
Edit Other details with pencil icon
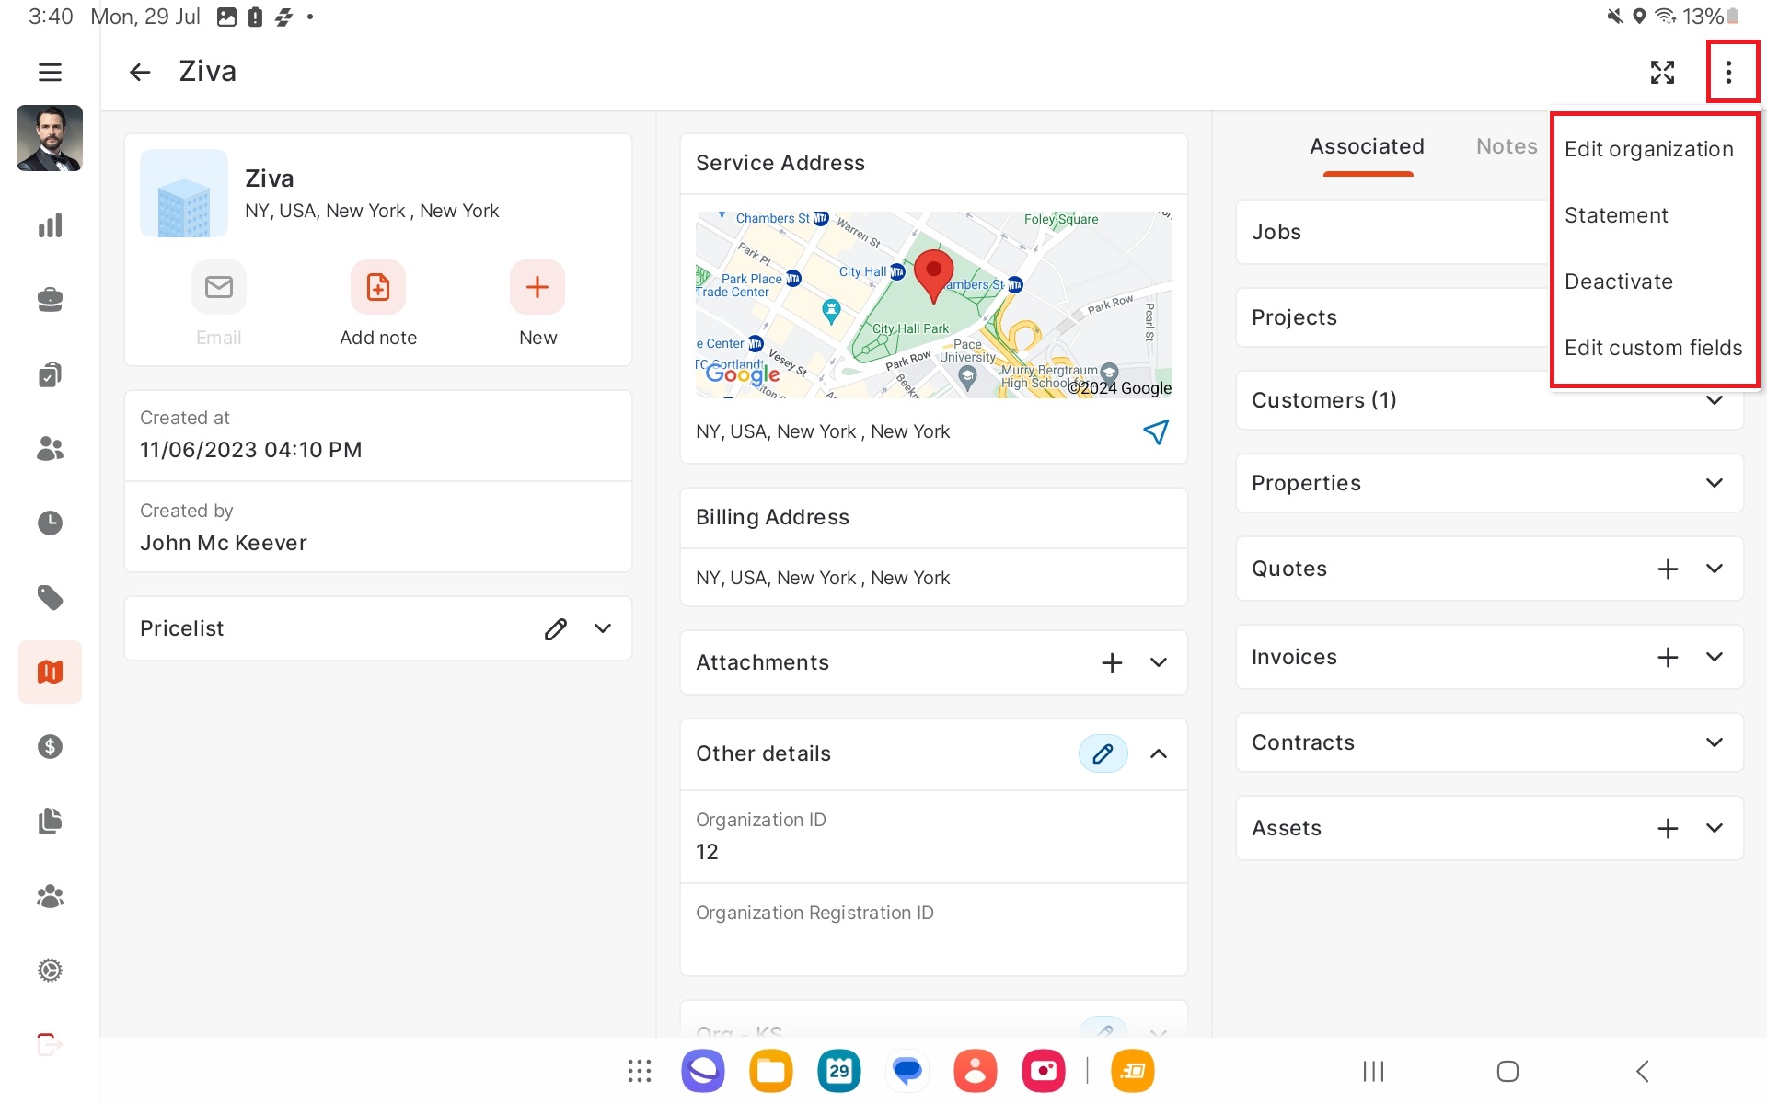[x=1103, y=753]
